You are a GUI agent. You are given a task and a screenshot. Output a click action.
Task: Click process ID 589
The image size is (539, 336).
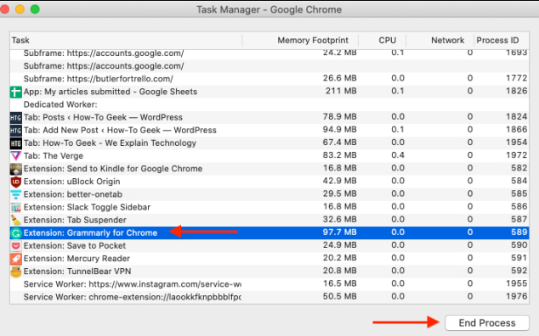point(519,232)
